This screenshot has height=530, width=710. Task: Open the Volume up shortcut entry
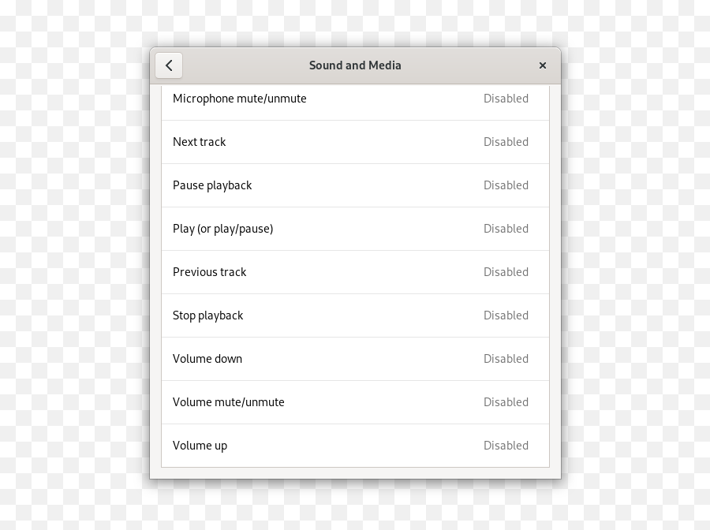(x=356, y=446)
